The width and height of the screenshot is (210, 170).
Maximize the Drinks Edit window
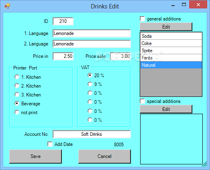(x=184, y=5)
